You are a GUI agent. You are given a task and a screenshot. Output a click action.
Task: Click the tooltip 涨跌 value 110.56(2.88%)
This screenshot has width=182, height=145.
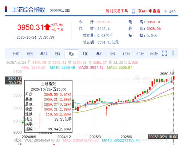(x=58, y=114)
